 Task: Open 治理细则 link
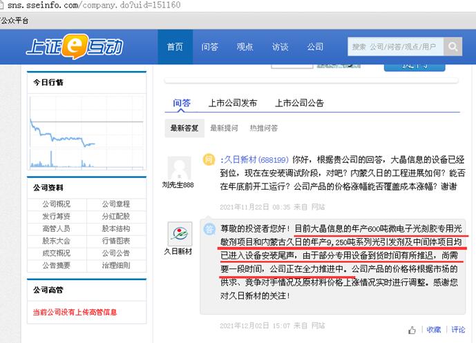click(x=116, y=266)
